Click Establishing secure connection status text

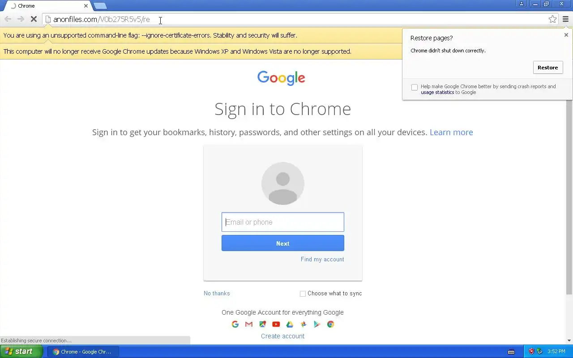tap(36, 341)
